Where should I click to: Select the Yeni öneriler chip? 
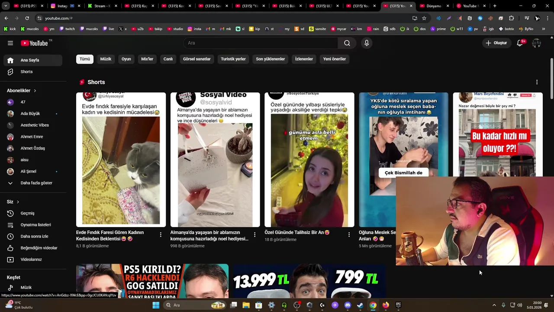point(335,59)
